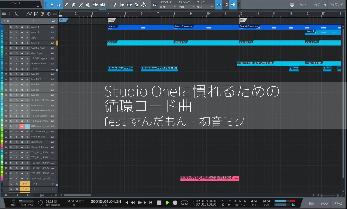Add tracks using the plus icon
This screenshot has height=209, width=347.
[55, 14]
